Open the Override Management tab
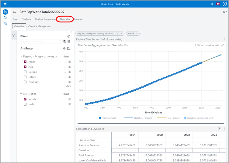 tap(39, 26)
